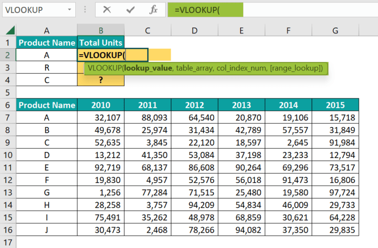Select row 11 header

click(8, 167)
